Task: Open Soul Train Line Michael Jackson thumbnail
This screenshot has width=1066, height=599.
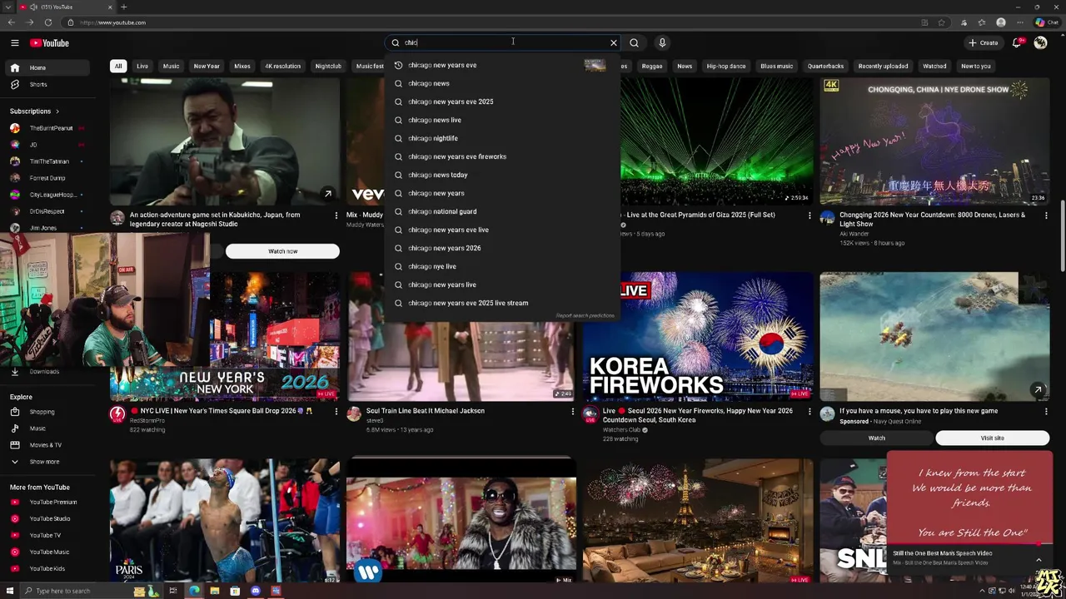Action: pyautogui.click(x=461, y=337)
